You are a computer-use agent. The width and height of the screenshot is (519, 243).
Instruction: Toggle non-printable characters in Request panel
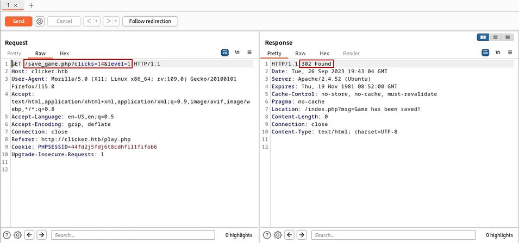point(237,53)
